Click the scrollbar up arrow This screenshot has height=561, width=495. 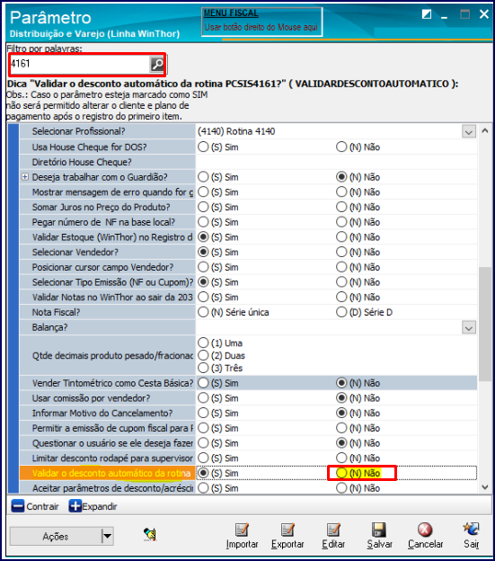click(484, 130)
